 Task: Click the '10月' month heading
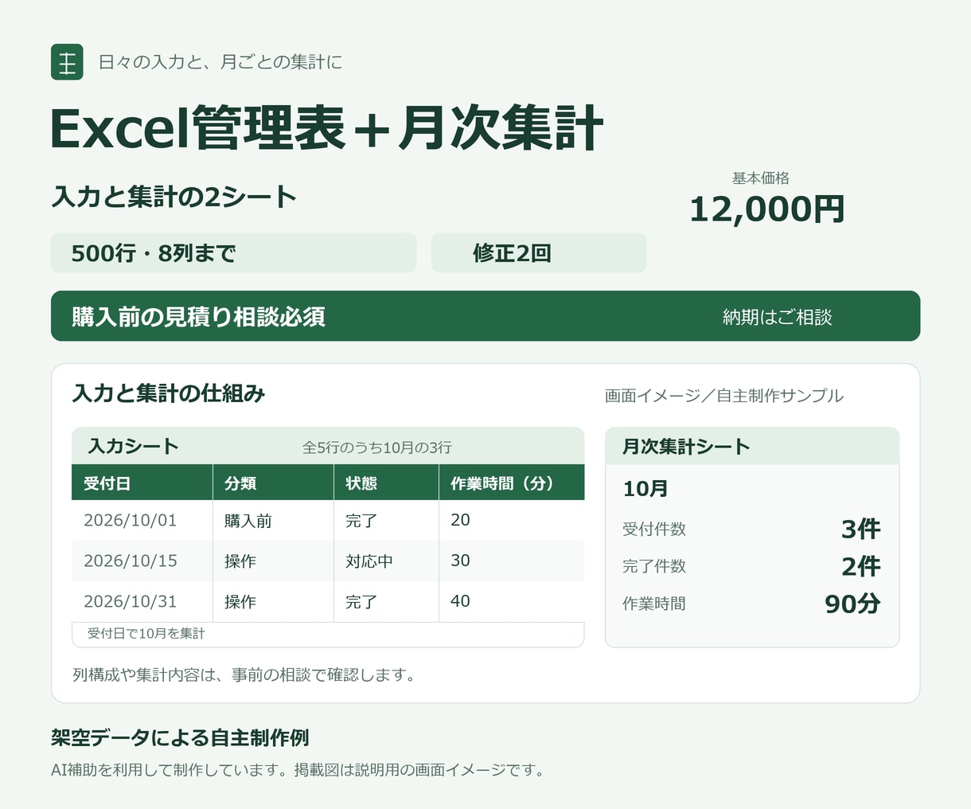point(645,489)
